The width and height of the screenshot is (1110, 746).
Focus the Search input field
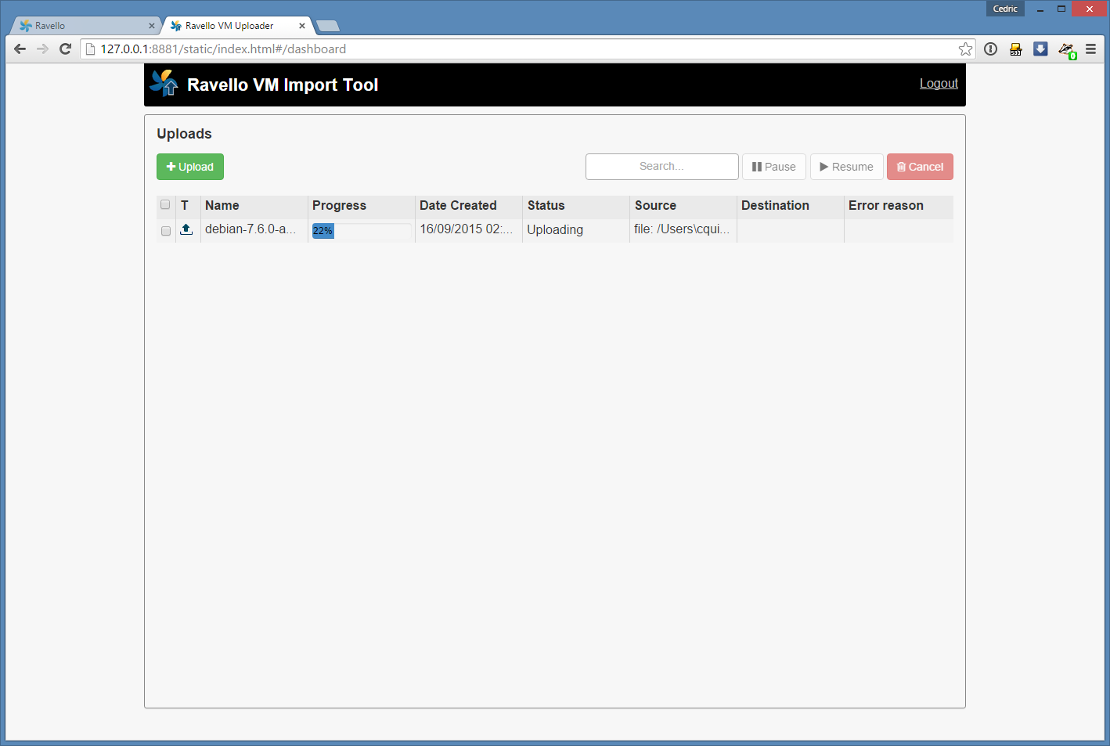tap(661, 167)
